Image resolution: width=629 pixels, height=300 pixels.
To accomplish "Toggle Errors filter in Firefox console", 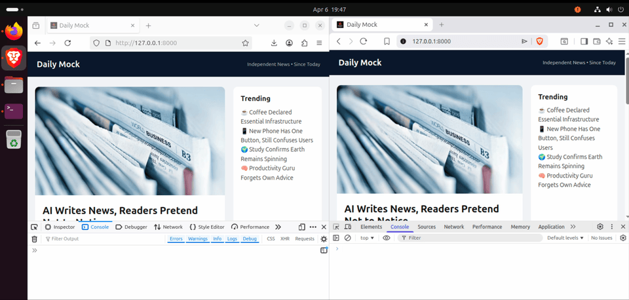I will click(x=176, y=239).
